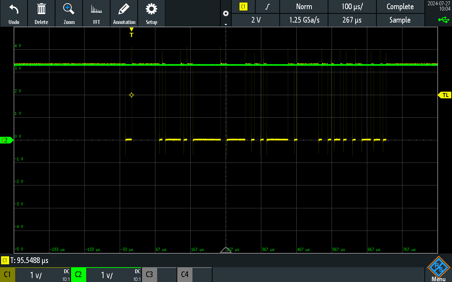The image size is (452, 282).
Task: Click the trigger point diamond on waveform
Action: pyautogui.click(x=131, y=95)
